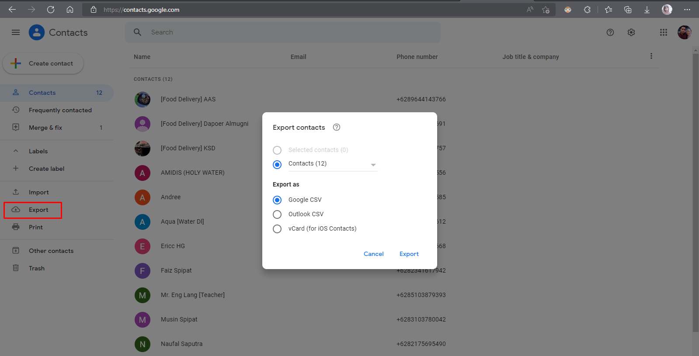The height and width of the screenshot is (356, 699).
Task: Click the search magnifier icon
Action: pos(138,32)
